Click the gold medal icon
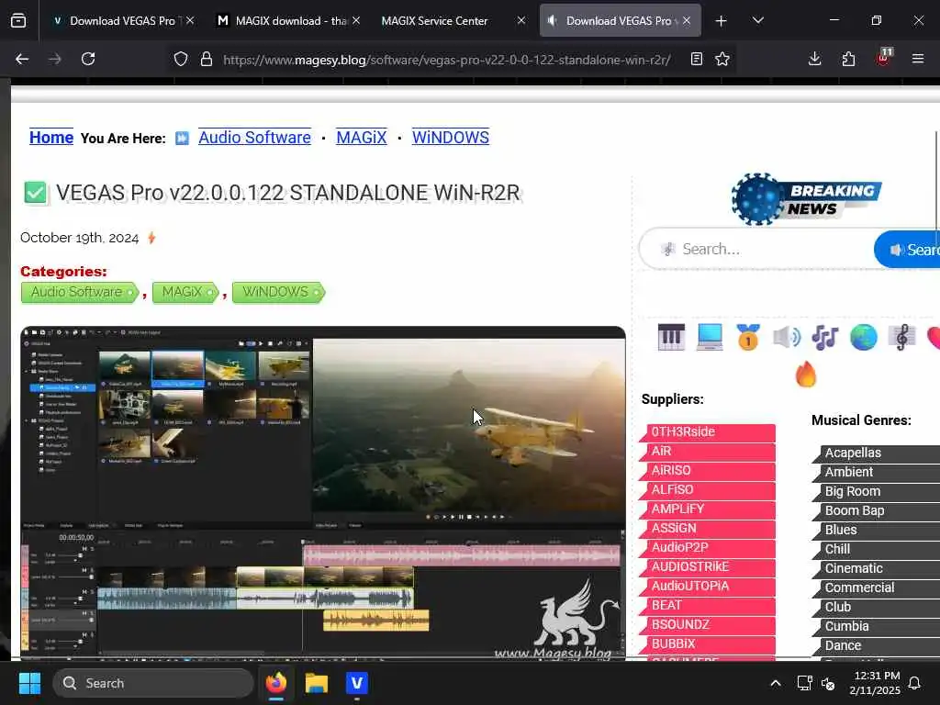This screenshot has height=705, width=940. point(747,337)
